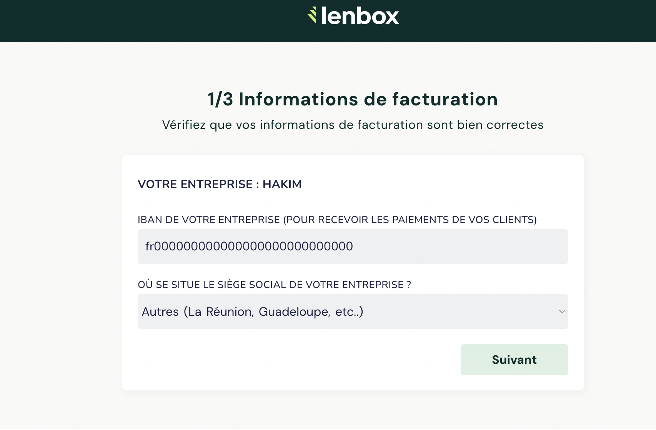656x430 pixels.
Task: Click the "Informations de facturation" heading
Action: 368,99
